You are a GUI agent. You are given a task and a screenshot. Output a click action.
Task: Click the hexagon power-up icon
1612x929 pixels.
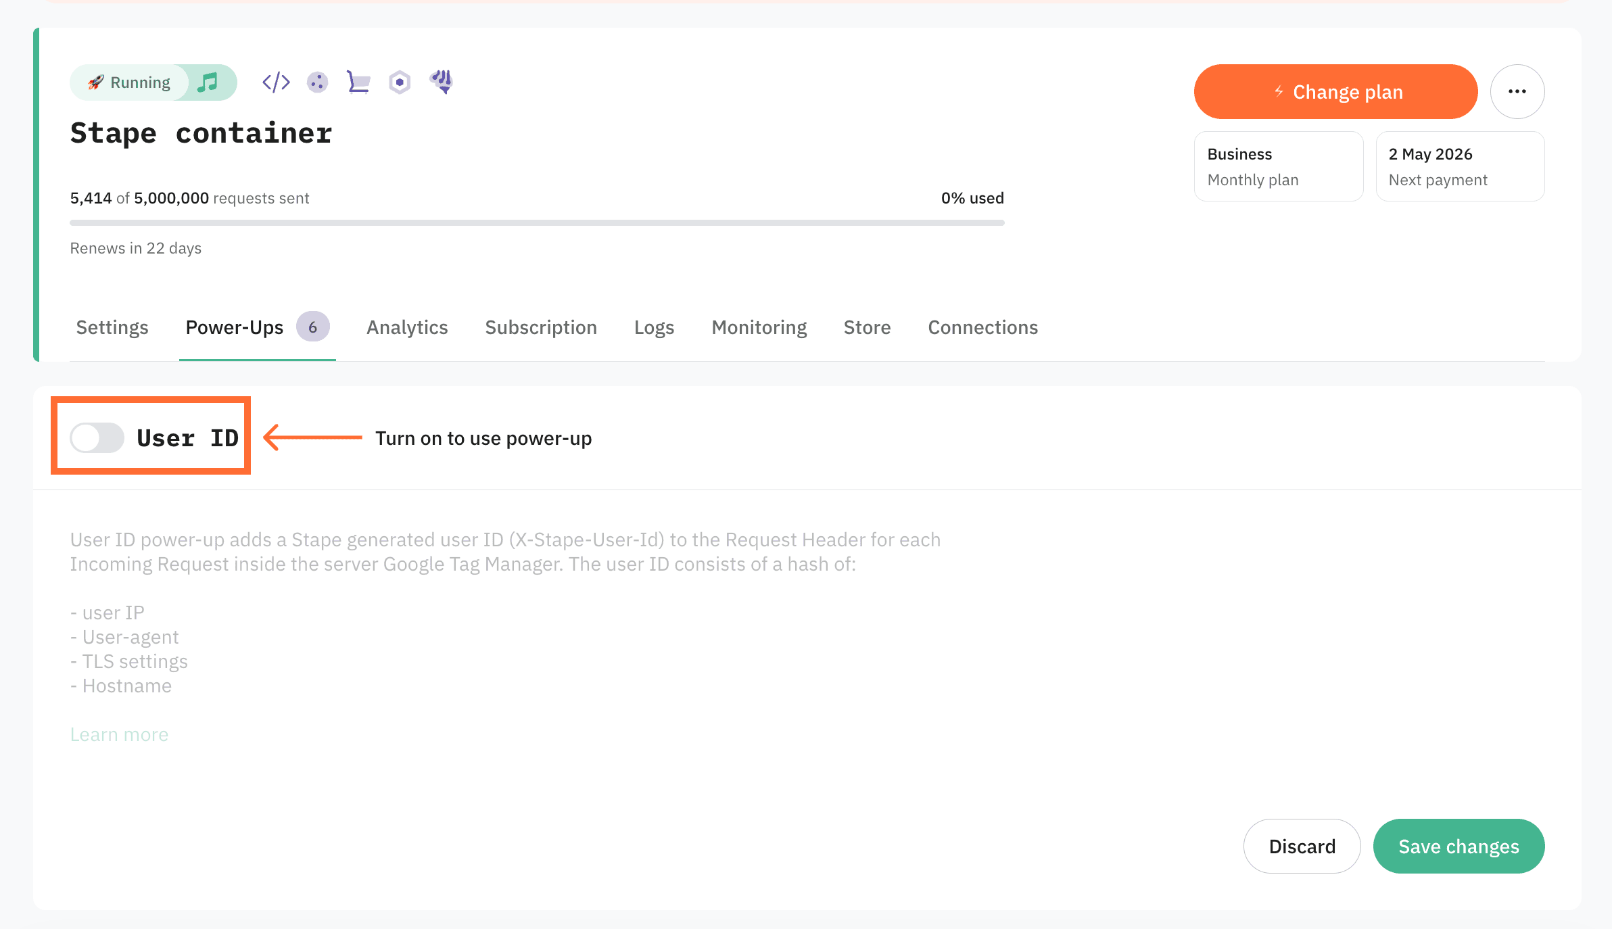pyautogui.click(x=400, y=82)
